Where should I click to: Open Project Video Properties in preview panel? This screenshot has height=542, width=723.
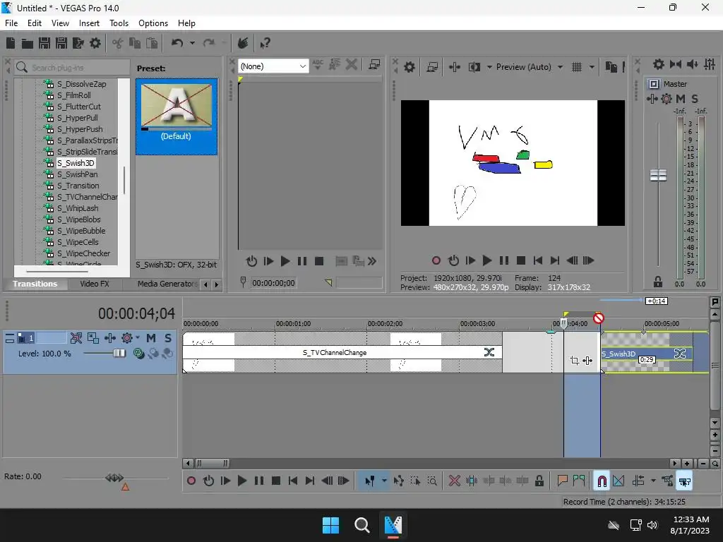point(410,67)
